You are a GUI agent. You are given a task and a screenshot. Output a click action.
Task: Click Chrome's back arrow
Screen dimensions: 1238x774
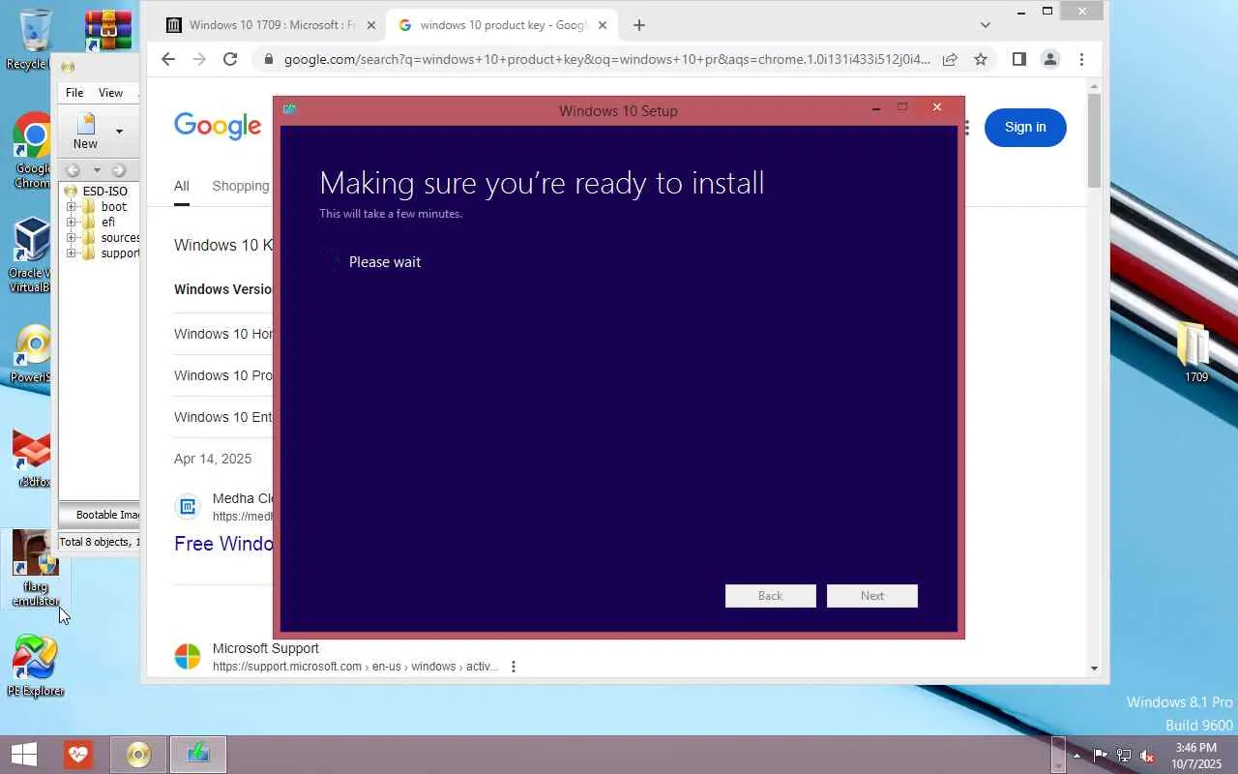click(x=168, y=59)
